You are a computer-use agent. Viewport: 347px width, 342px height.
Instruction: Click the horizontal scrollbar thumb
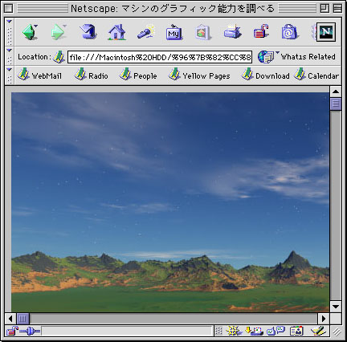[x=22, y=319]
